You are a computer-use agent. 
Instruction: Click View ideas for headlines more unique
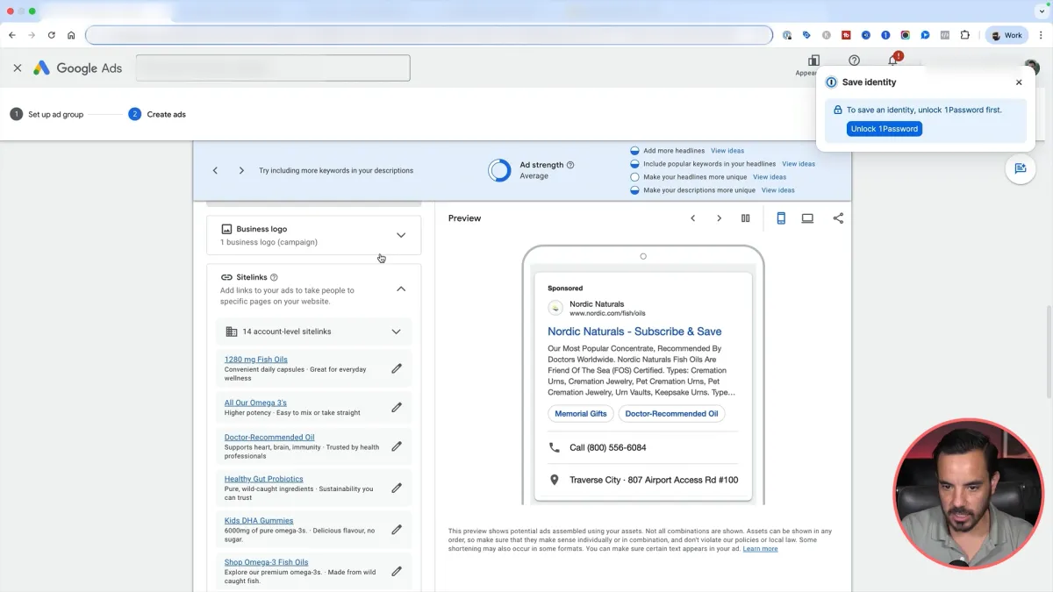(x=770, y=177)
